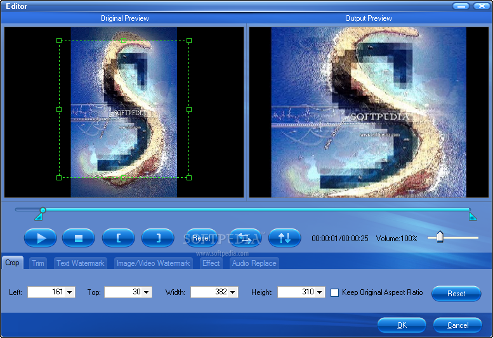
Task: Click the middle-left crop handle
Action: [59, 110]
